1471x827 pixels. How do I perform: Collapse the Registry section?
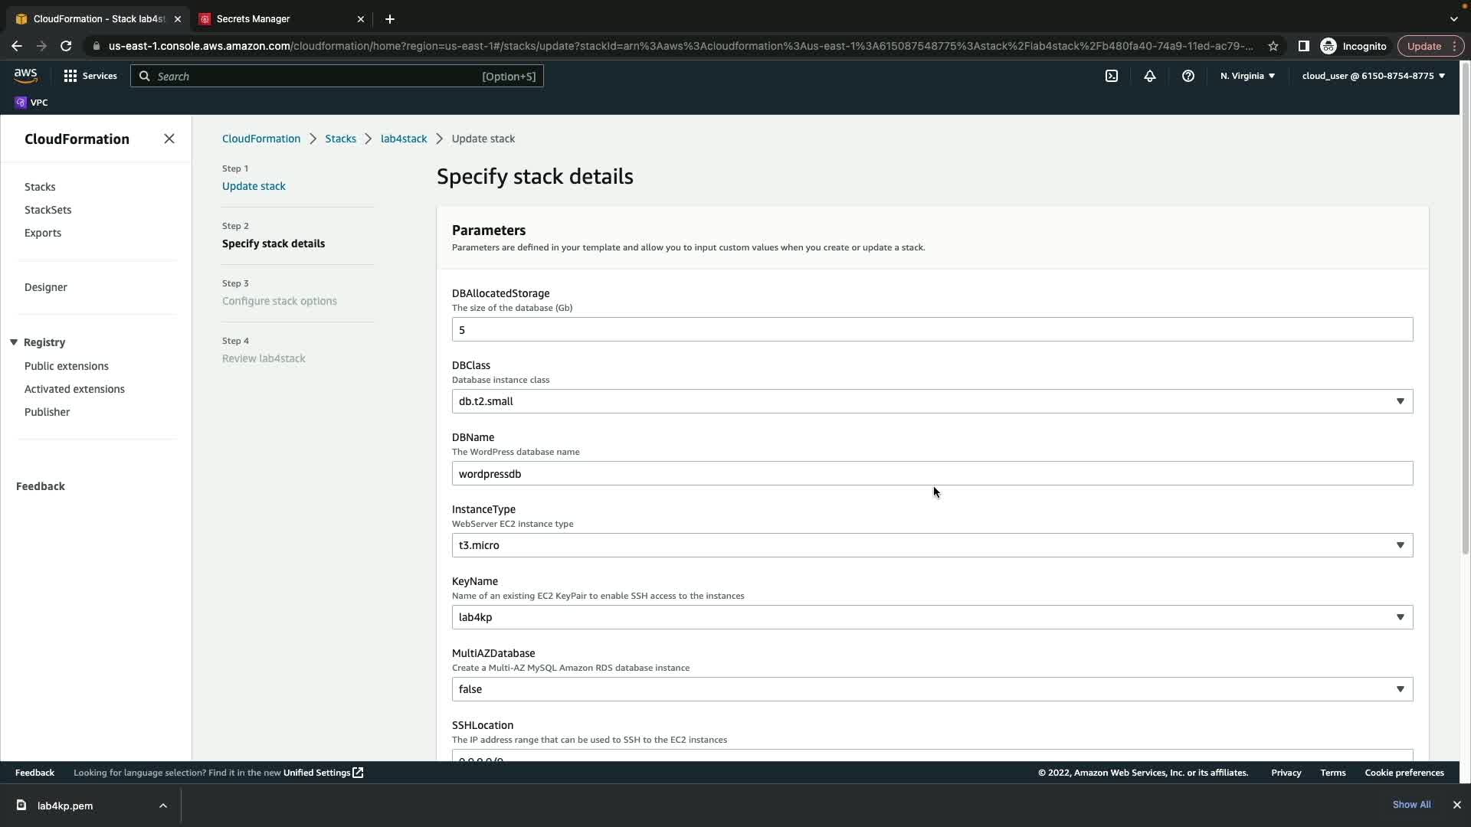(14, 342)
